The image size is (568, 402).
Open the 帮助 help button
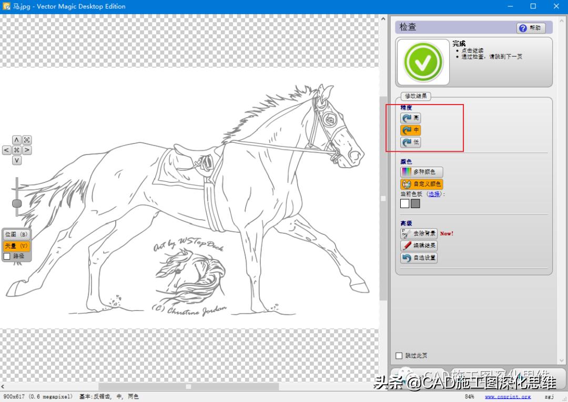pyautogui.click(x=530, y=28)
